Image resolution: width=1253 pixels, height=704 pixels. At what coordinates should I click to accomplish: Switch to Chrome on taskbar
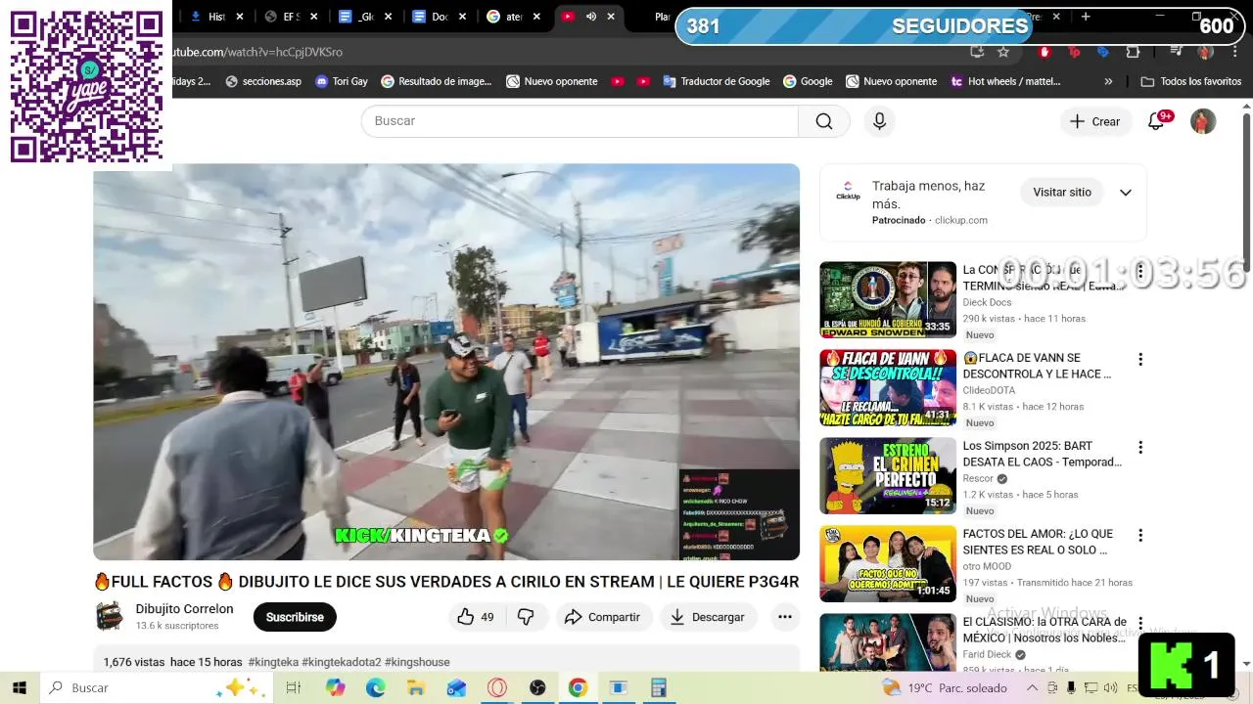tap(578, 687)
